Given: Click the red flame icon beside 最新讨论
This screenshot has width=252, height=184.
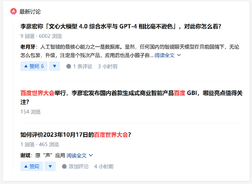Looking at the screenshot, I should (x=14, y=11).
